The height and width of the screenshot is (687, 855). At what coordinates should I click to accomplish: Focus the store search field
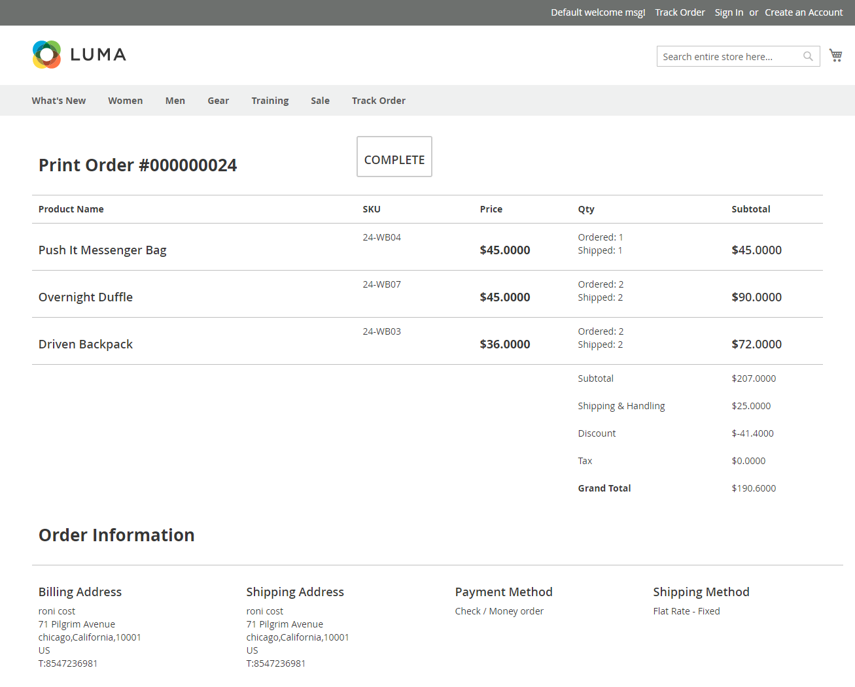click(x=729, y=57)
